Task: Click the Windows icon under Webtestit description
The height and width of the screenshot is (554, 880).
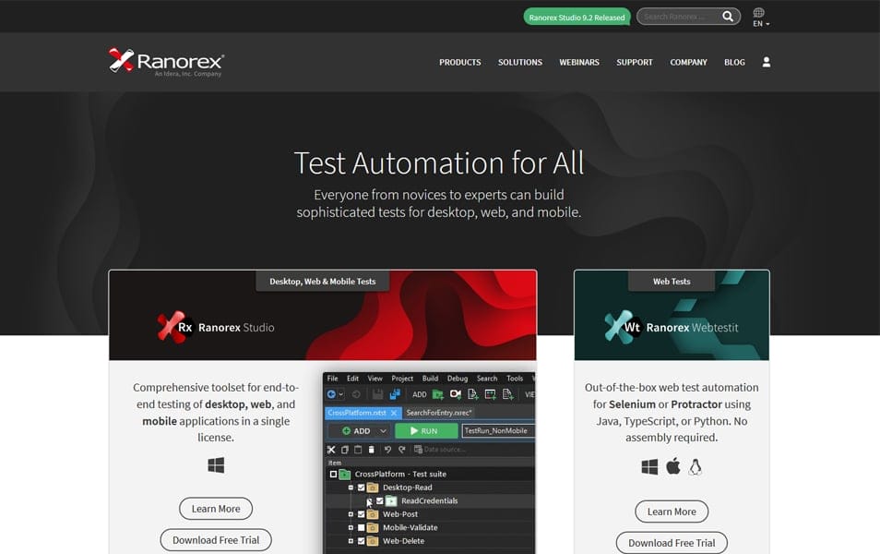Action: coord(649,467)
